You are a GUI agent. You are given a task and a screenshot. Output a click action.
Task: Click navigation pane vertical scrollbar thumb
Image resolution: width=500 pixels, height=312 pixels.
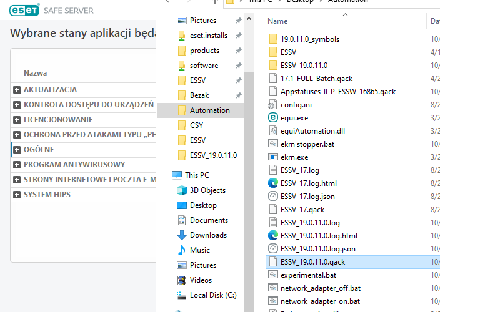point(249,191)
